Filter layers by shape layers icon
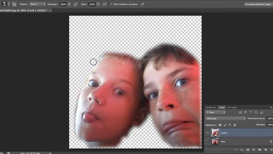Screen dimensions: 273x154 pos(256,112)
